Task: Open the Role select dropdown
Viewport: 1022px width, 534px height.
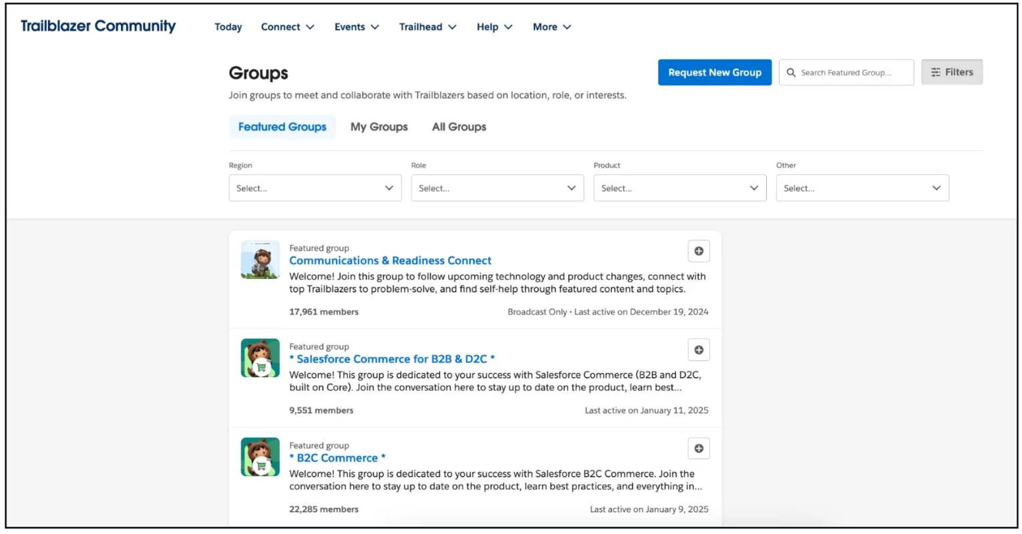Action: point(498,188)
